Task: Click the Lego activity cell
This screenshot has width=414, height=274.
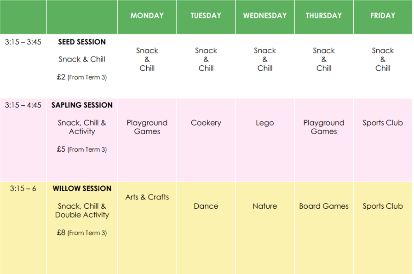Action: pyautogui.click(x=264, y=123)
